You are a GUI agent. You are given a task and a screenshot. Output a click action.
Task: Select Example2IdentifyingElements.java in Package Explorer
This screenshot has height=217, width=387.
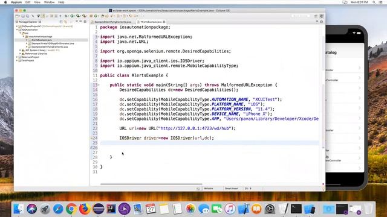click(50, 47)
